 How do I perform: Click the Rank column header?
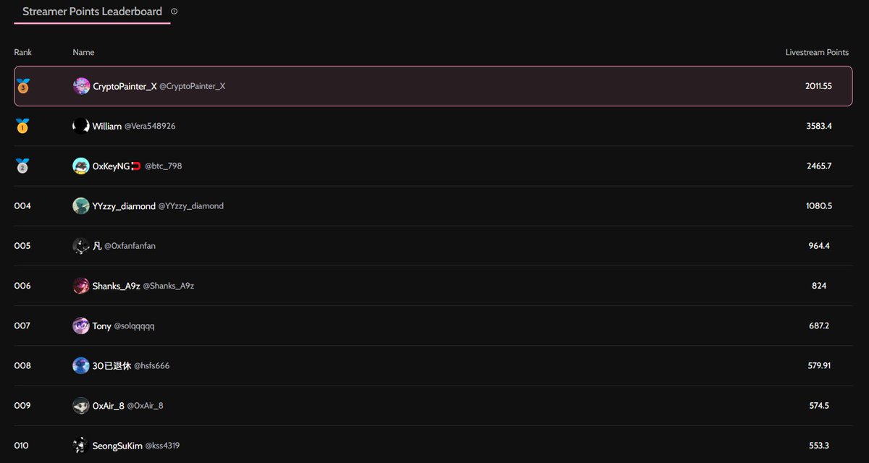tap(23, 52)
